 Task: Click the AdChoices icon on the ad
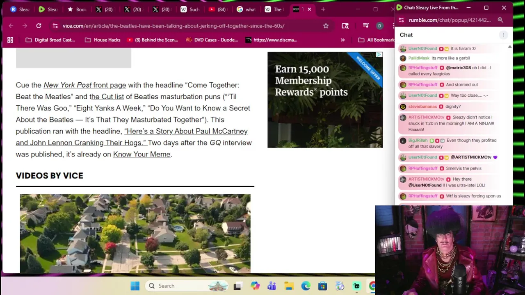click(x=379, y=54)
